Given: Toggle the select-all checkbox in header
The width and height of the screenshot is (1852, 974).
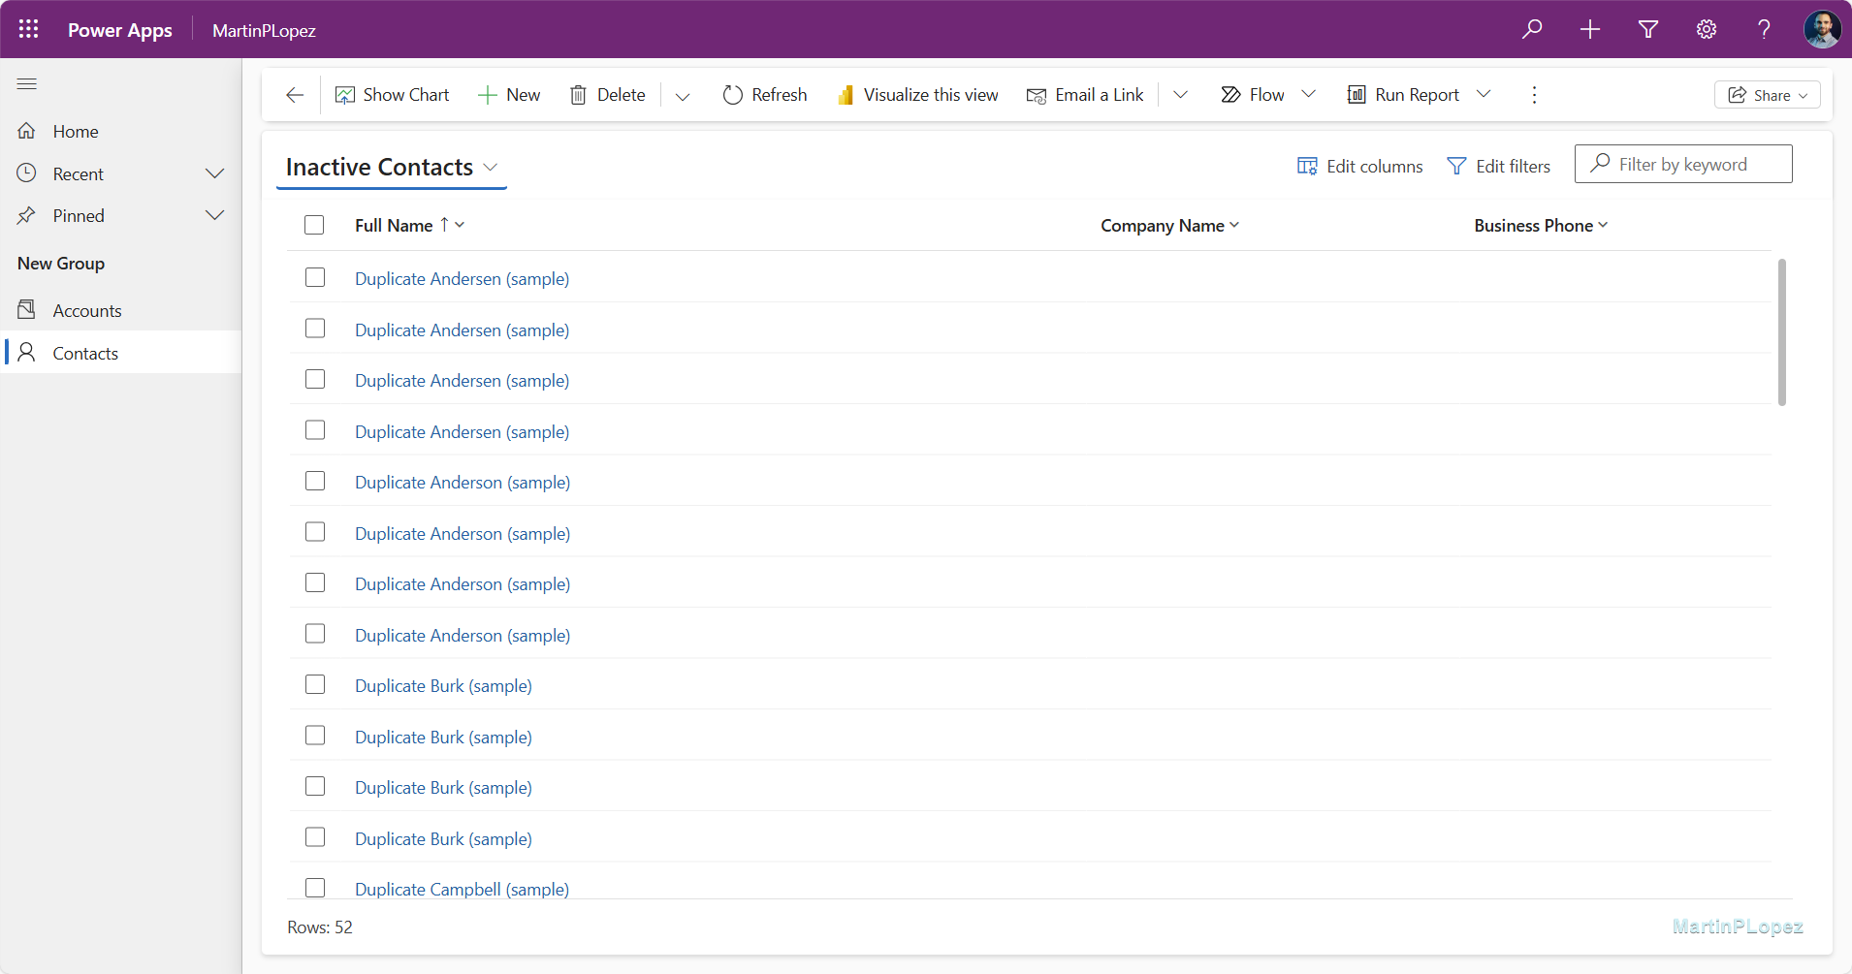Looking at the screenshot, I should 314,224.
